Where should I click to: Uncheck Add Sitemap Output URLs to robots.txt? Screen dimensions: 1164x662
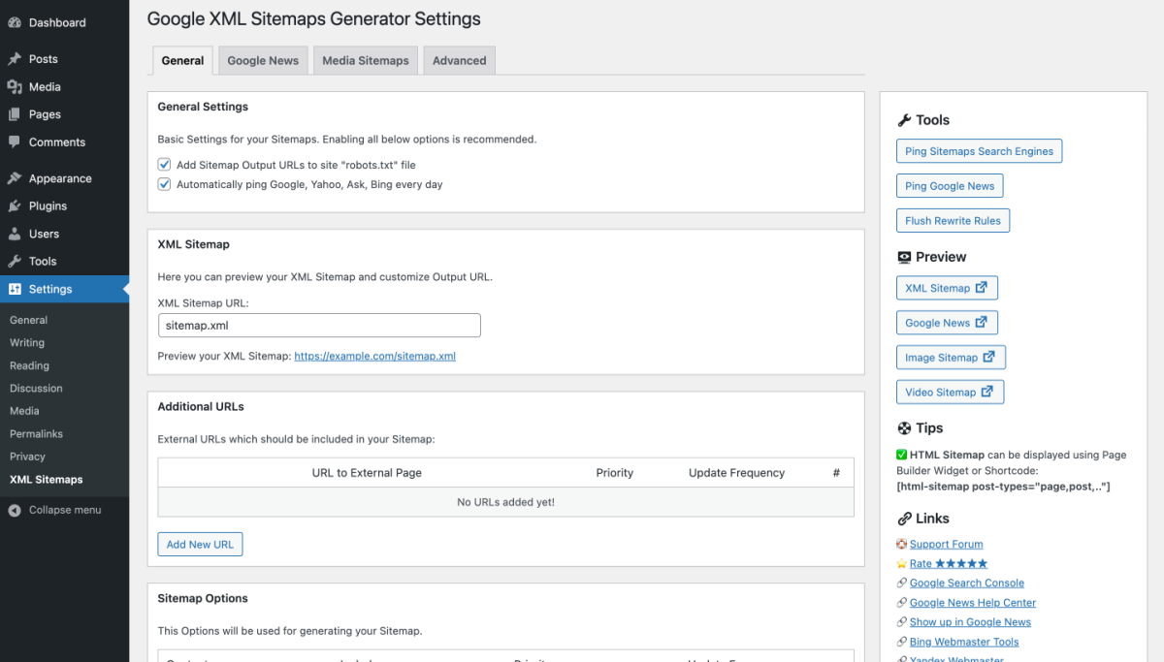coord(164,165)
